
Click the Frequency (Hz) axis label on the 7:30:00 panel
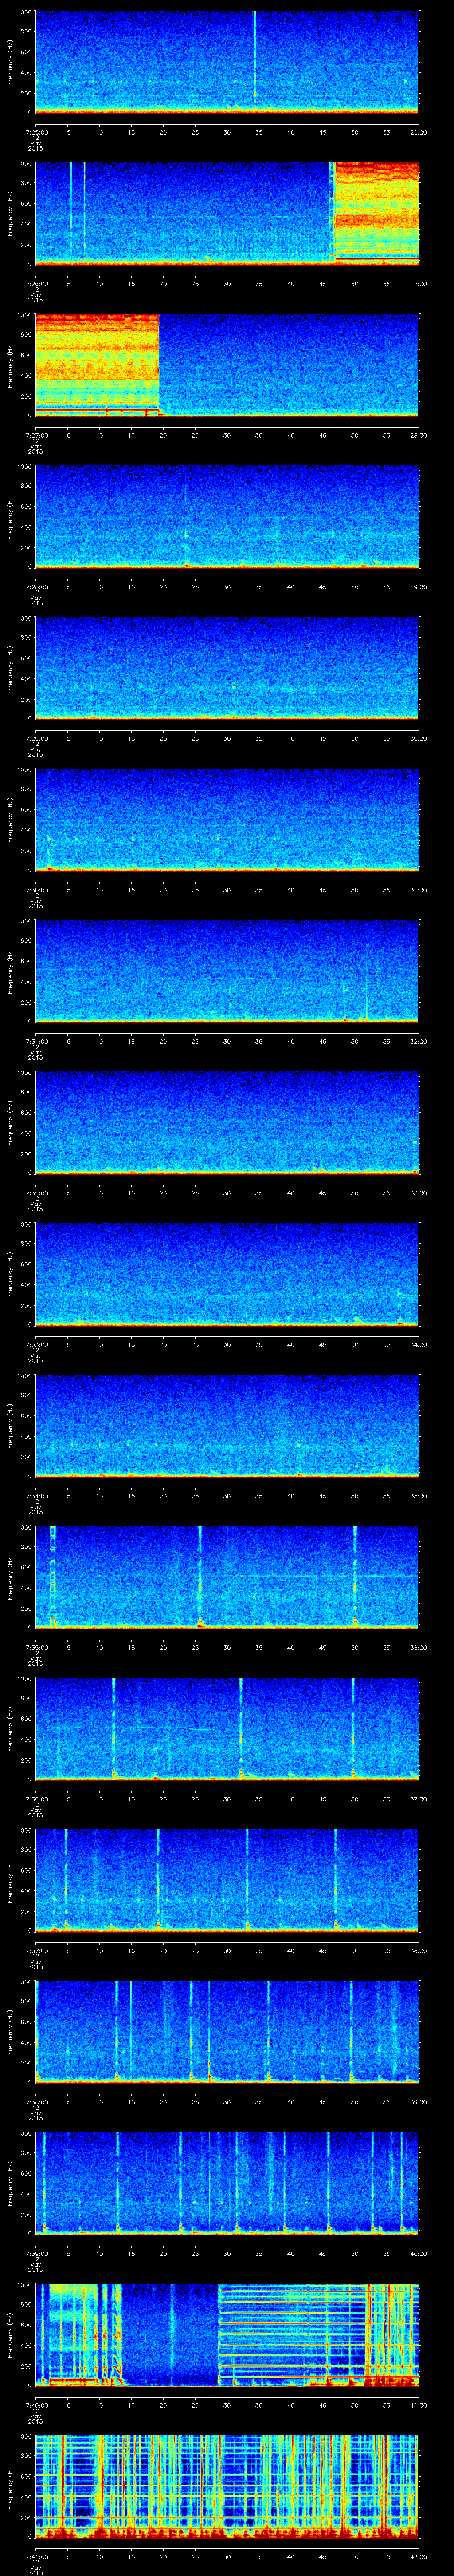click(x=10, y=819)
